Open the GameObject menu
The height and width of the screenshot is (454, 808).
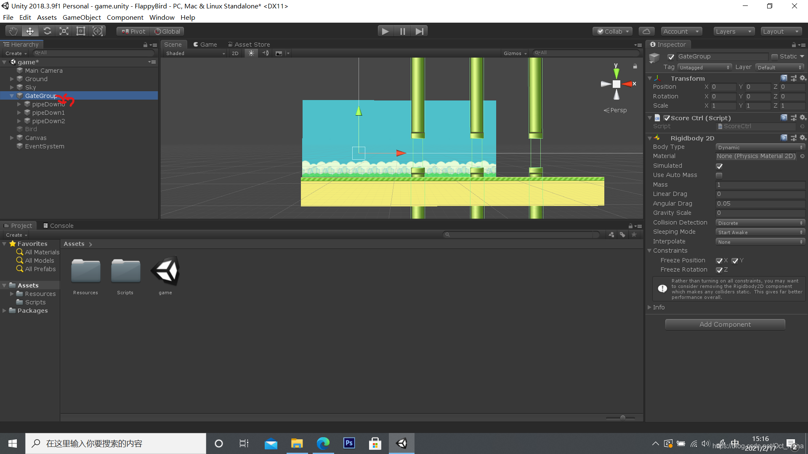(82, 17)
